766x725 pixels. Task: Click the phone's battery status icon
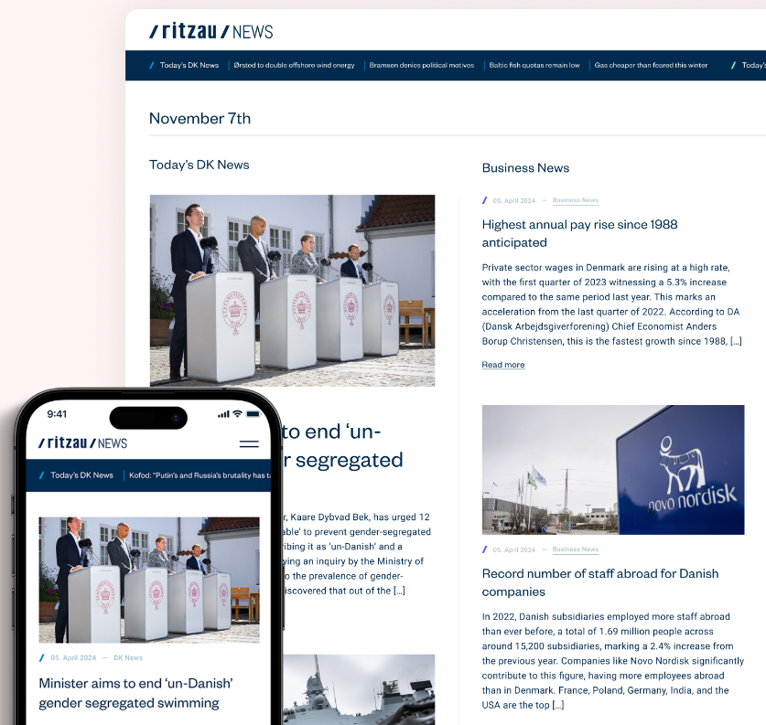pyautogui.click(x=254, y=414)
